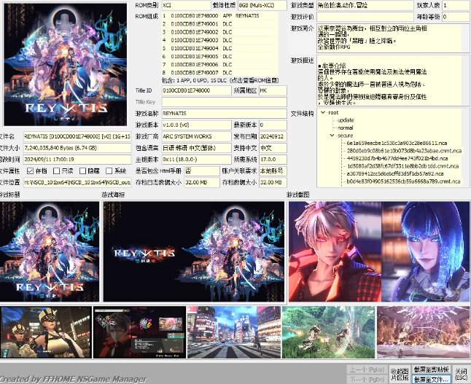Image resolution: width=471 pixels, height=384 pixels.
Task: Click the 支持中文 field
Action: [x=273, y=148]
